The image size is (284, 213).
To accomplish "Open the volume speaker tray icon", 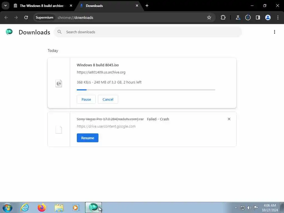I will (249, 208).
